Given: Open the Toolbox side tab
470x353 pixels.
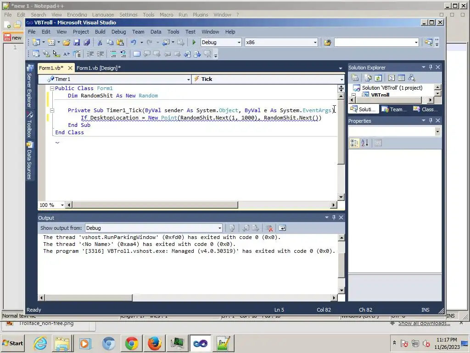Looking at the screenshot, I should (30, 125).
